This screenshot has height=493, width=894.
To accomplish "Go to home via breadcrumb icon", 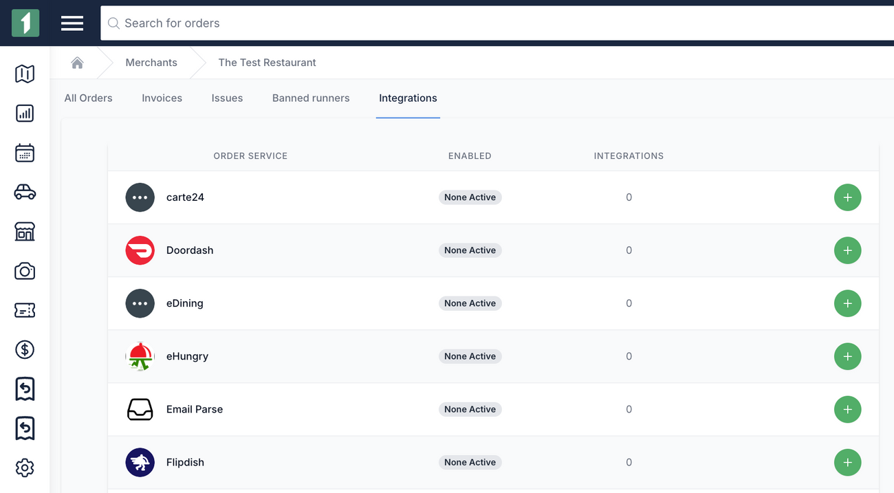I will pos(77,63).
